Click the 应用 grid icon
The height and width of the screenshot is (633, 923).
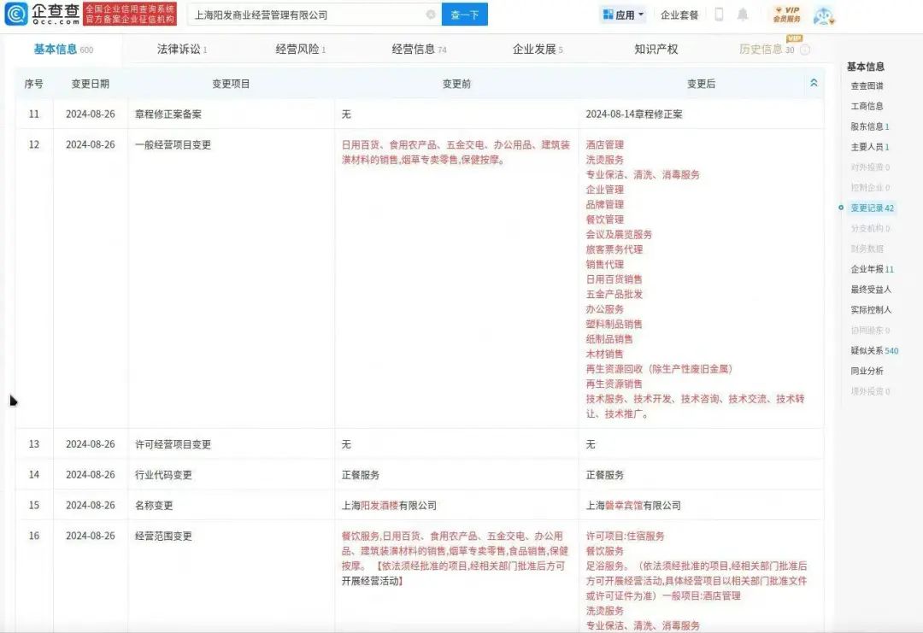tap(608, 15)
